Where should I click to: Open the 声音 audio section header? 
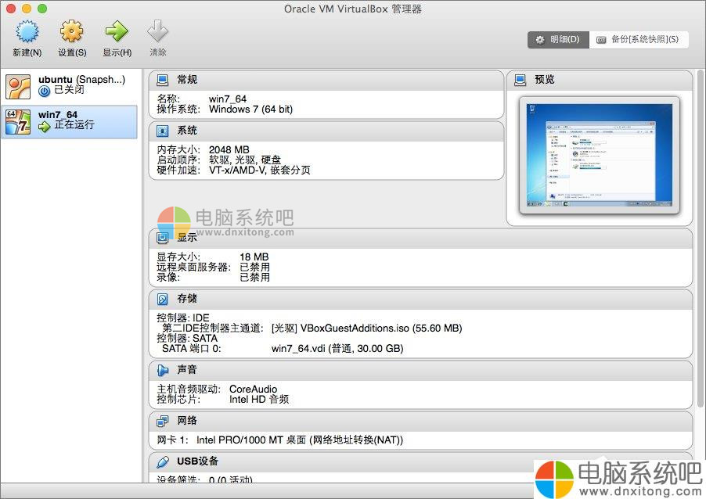pos(420,370)
